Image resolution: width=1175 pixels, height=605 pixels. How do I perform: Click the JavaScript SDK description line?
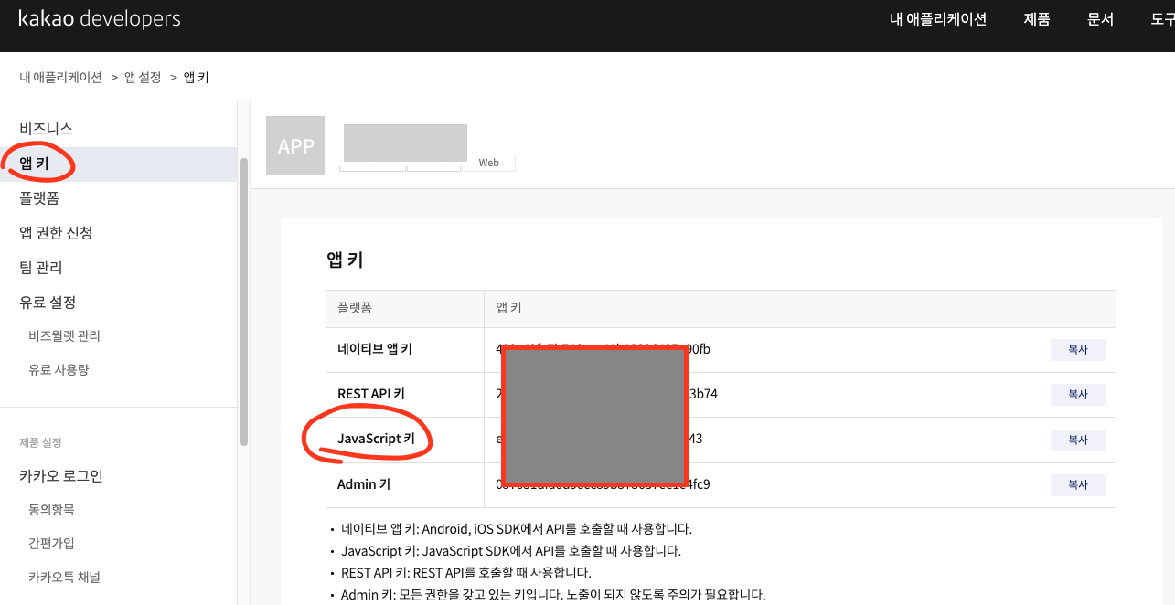(x=511, y=551)
